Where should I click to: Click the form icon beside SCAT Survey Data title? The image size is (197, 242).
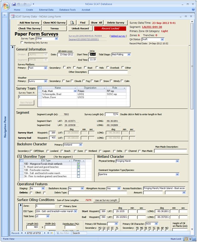(x=13, y=17)
